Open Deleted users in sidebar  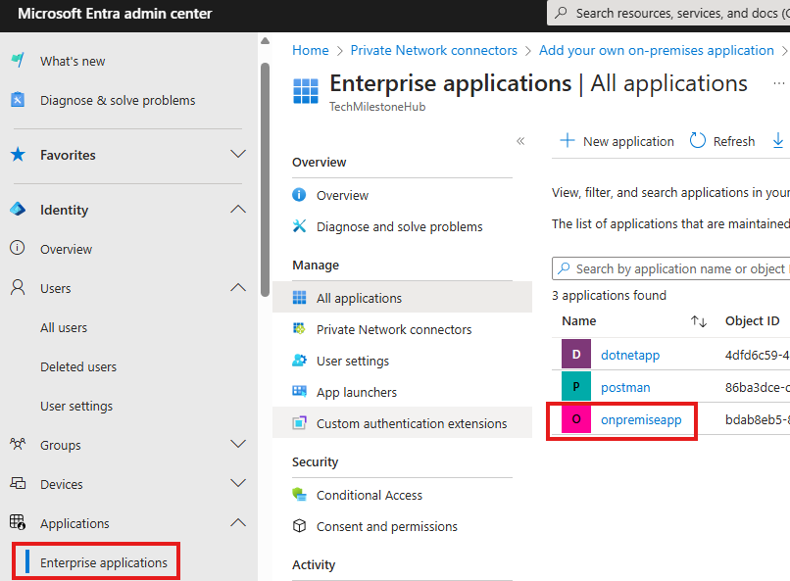pyautogui.click(x=78, y=367)
